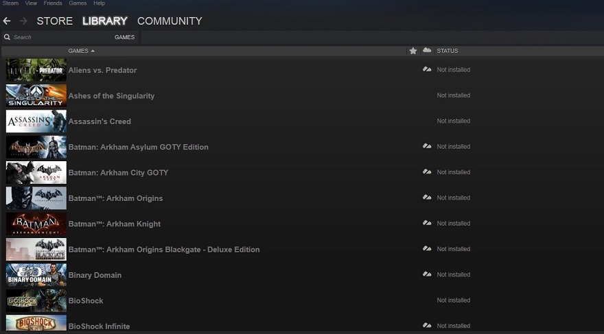Open the Help menu

point(99,3)
